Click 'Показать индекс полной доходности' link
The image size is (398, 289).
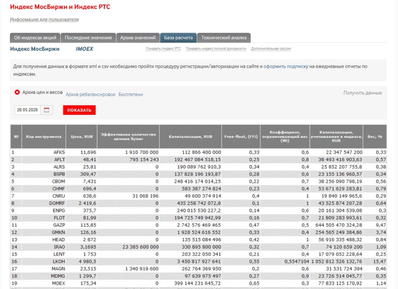pyautogui.click(x=216, y=49)
